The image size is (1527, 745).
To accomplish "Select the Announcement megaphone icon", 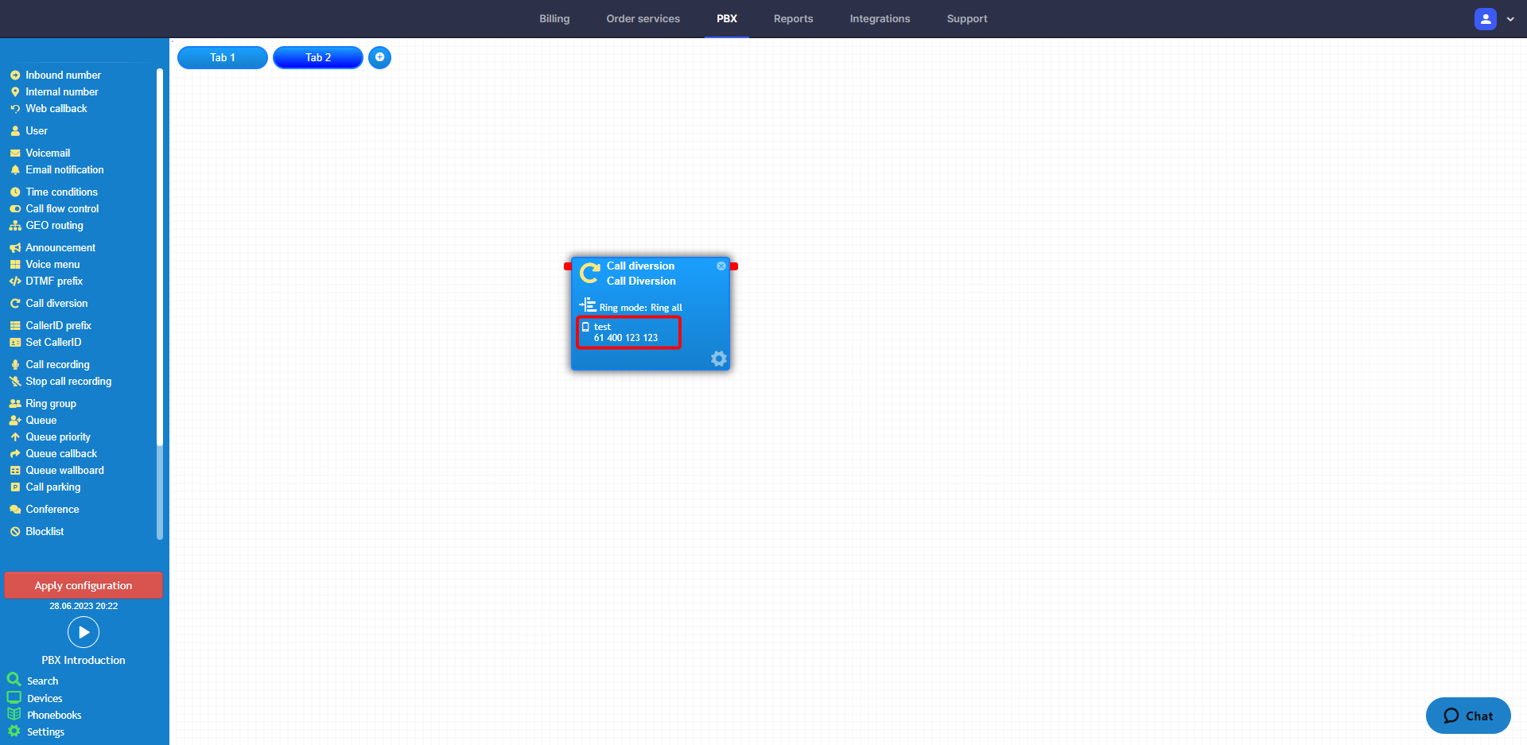I will (x=15, y=248).
